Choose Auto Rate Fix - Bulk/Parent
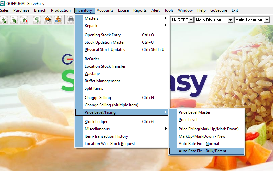Viewport: 273px width, 171px height. point(207,151)
